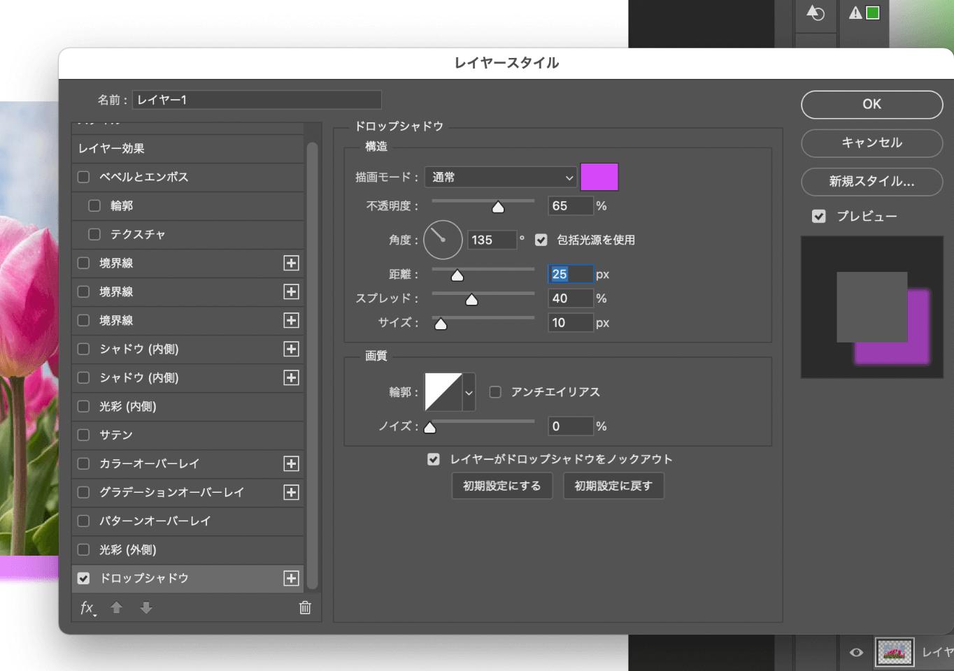Image resolution: width=954 pixels, height=671 pixels.
Task: Click the move effect up arrow
Action: pyautogui.click(x=117, y=608)
